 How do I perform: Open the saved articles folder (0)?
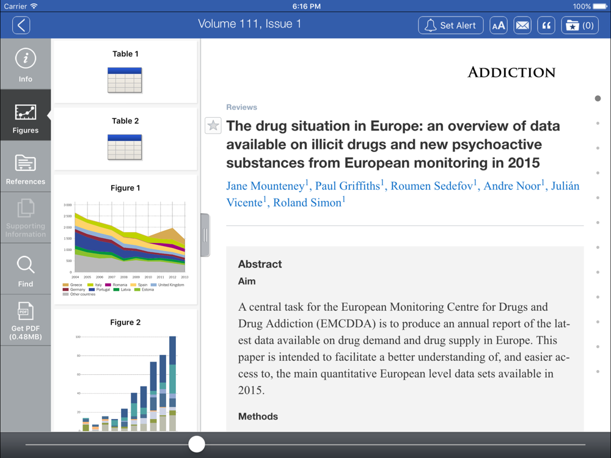(x=580, y=25)
